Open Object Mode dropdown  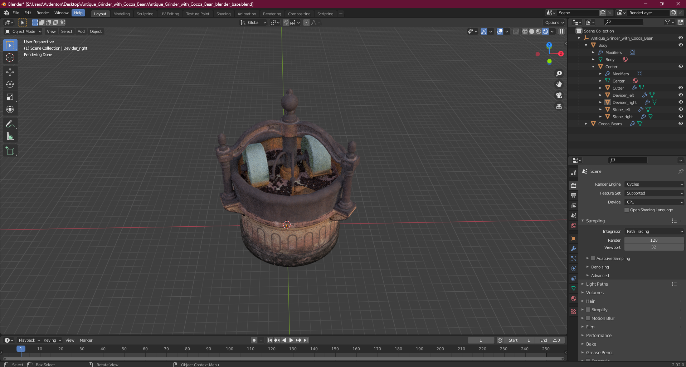click(23, 31)
